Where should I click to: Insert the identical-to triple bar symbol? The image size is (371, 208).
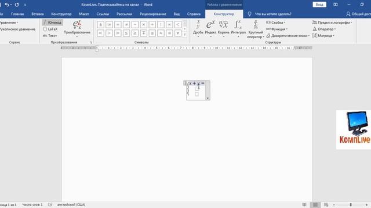[x=169, y=33]
